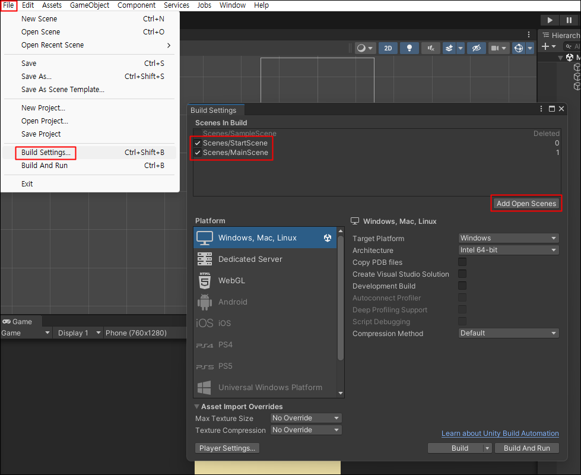Open Learn about Unity Build Automation link

(x=500, y=433)
